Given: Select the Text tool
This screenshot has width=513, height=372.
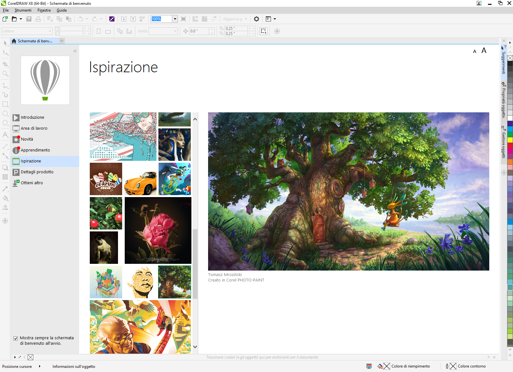Looking at the screenshot, I should [x=5, y=135].
